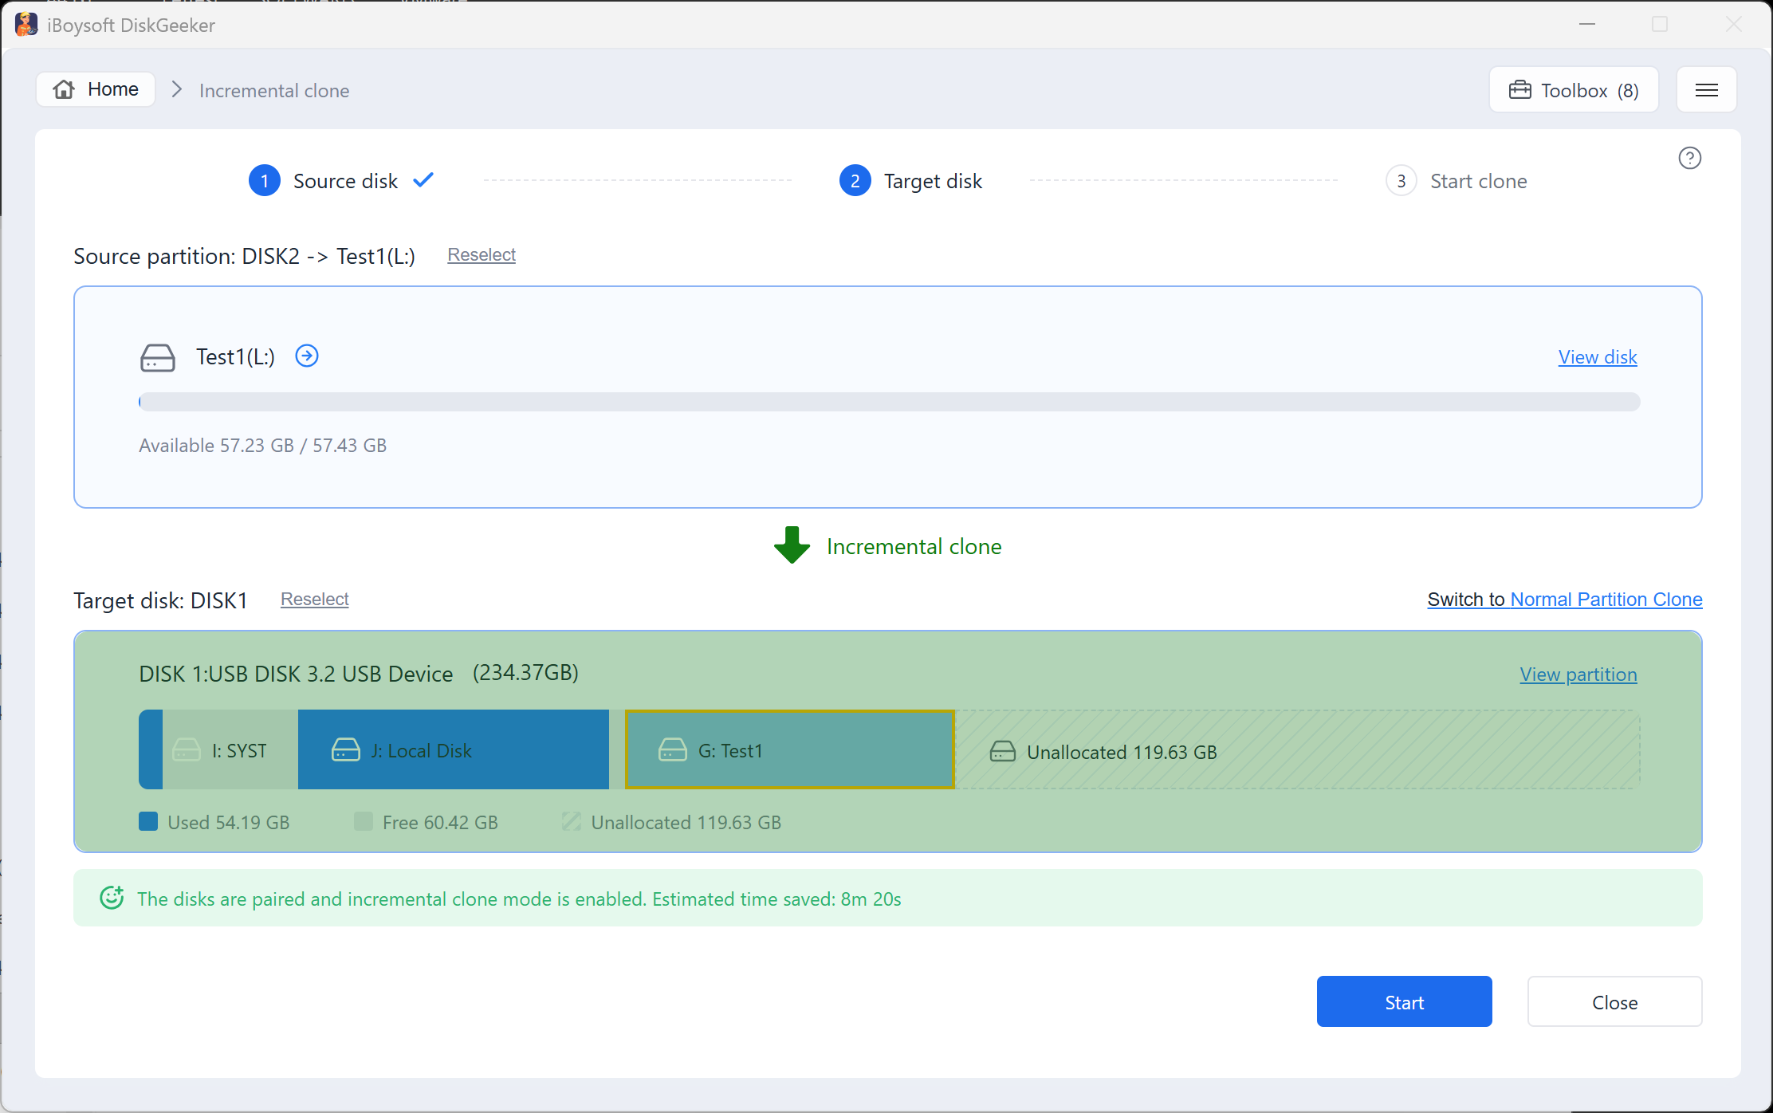The height and width of the screenshot is (1113, 1773).
Task: Click the smiley paired-disks status icon
Action: [x=112, y=898]
